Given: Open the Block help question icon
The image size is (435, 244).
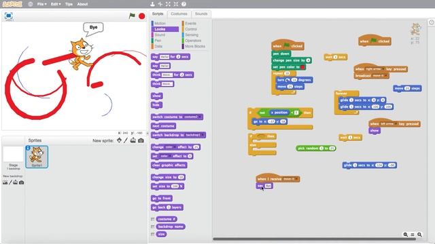Looking at the screenshot, I should [184, 4].
